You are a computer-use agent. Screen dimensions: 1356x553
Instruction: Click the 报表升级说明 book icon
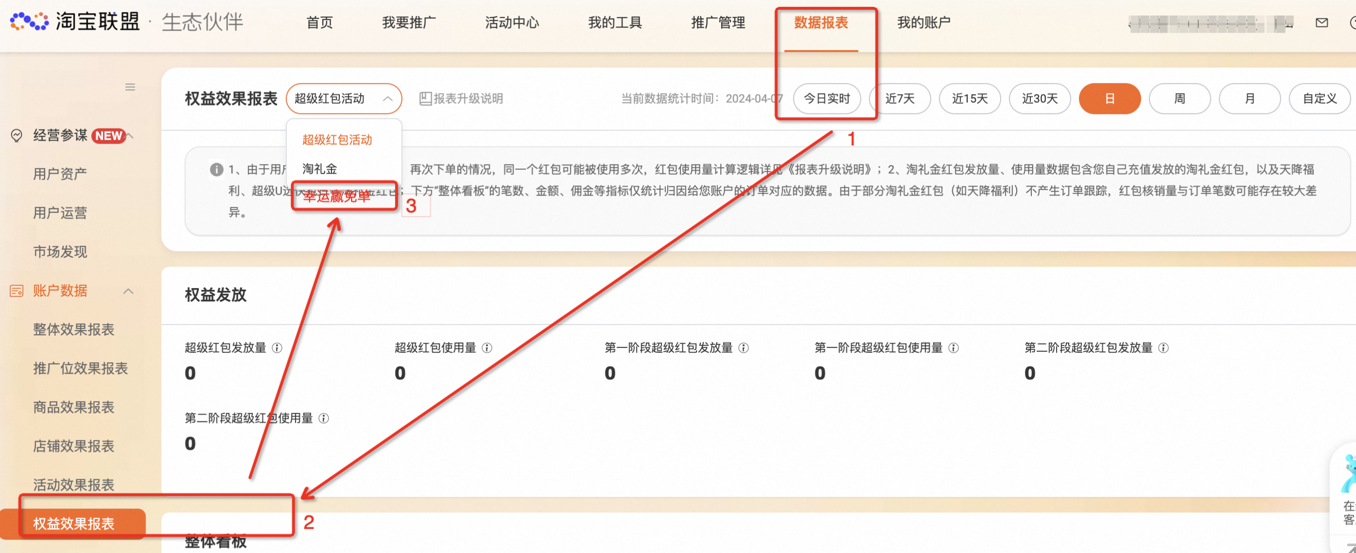[425, 98]
